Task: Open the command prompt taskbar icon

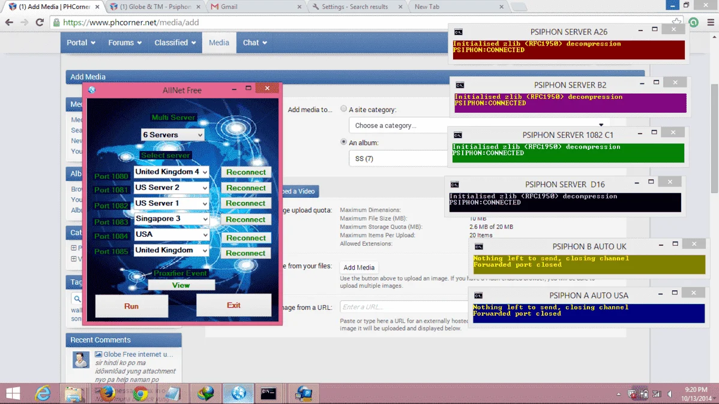Action: pos(268,393)
